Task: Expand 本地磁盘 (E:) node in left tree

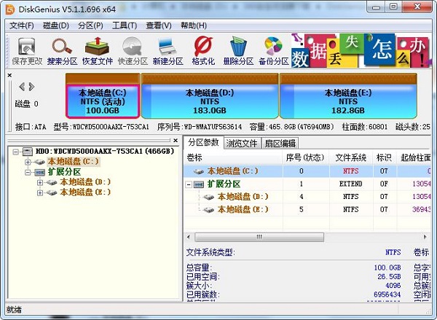Action: (x=40, y=192)
